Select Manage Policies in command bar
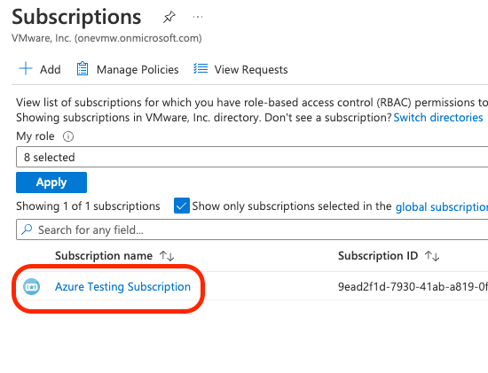This screenshot has width=488, height=373. click(x=128, y=69)
